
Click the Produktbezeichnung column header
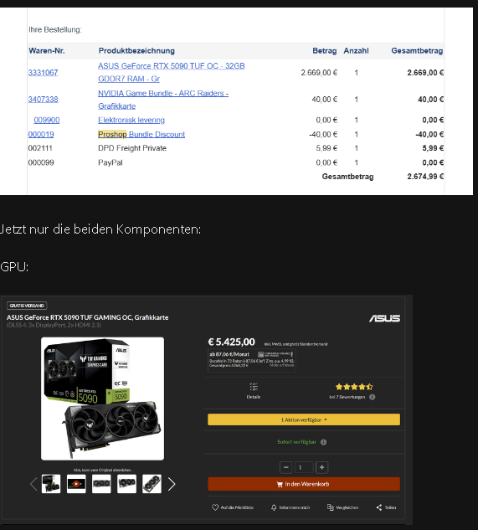point(136,51)
